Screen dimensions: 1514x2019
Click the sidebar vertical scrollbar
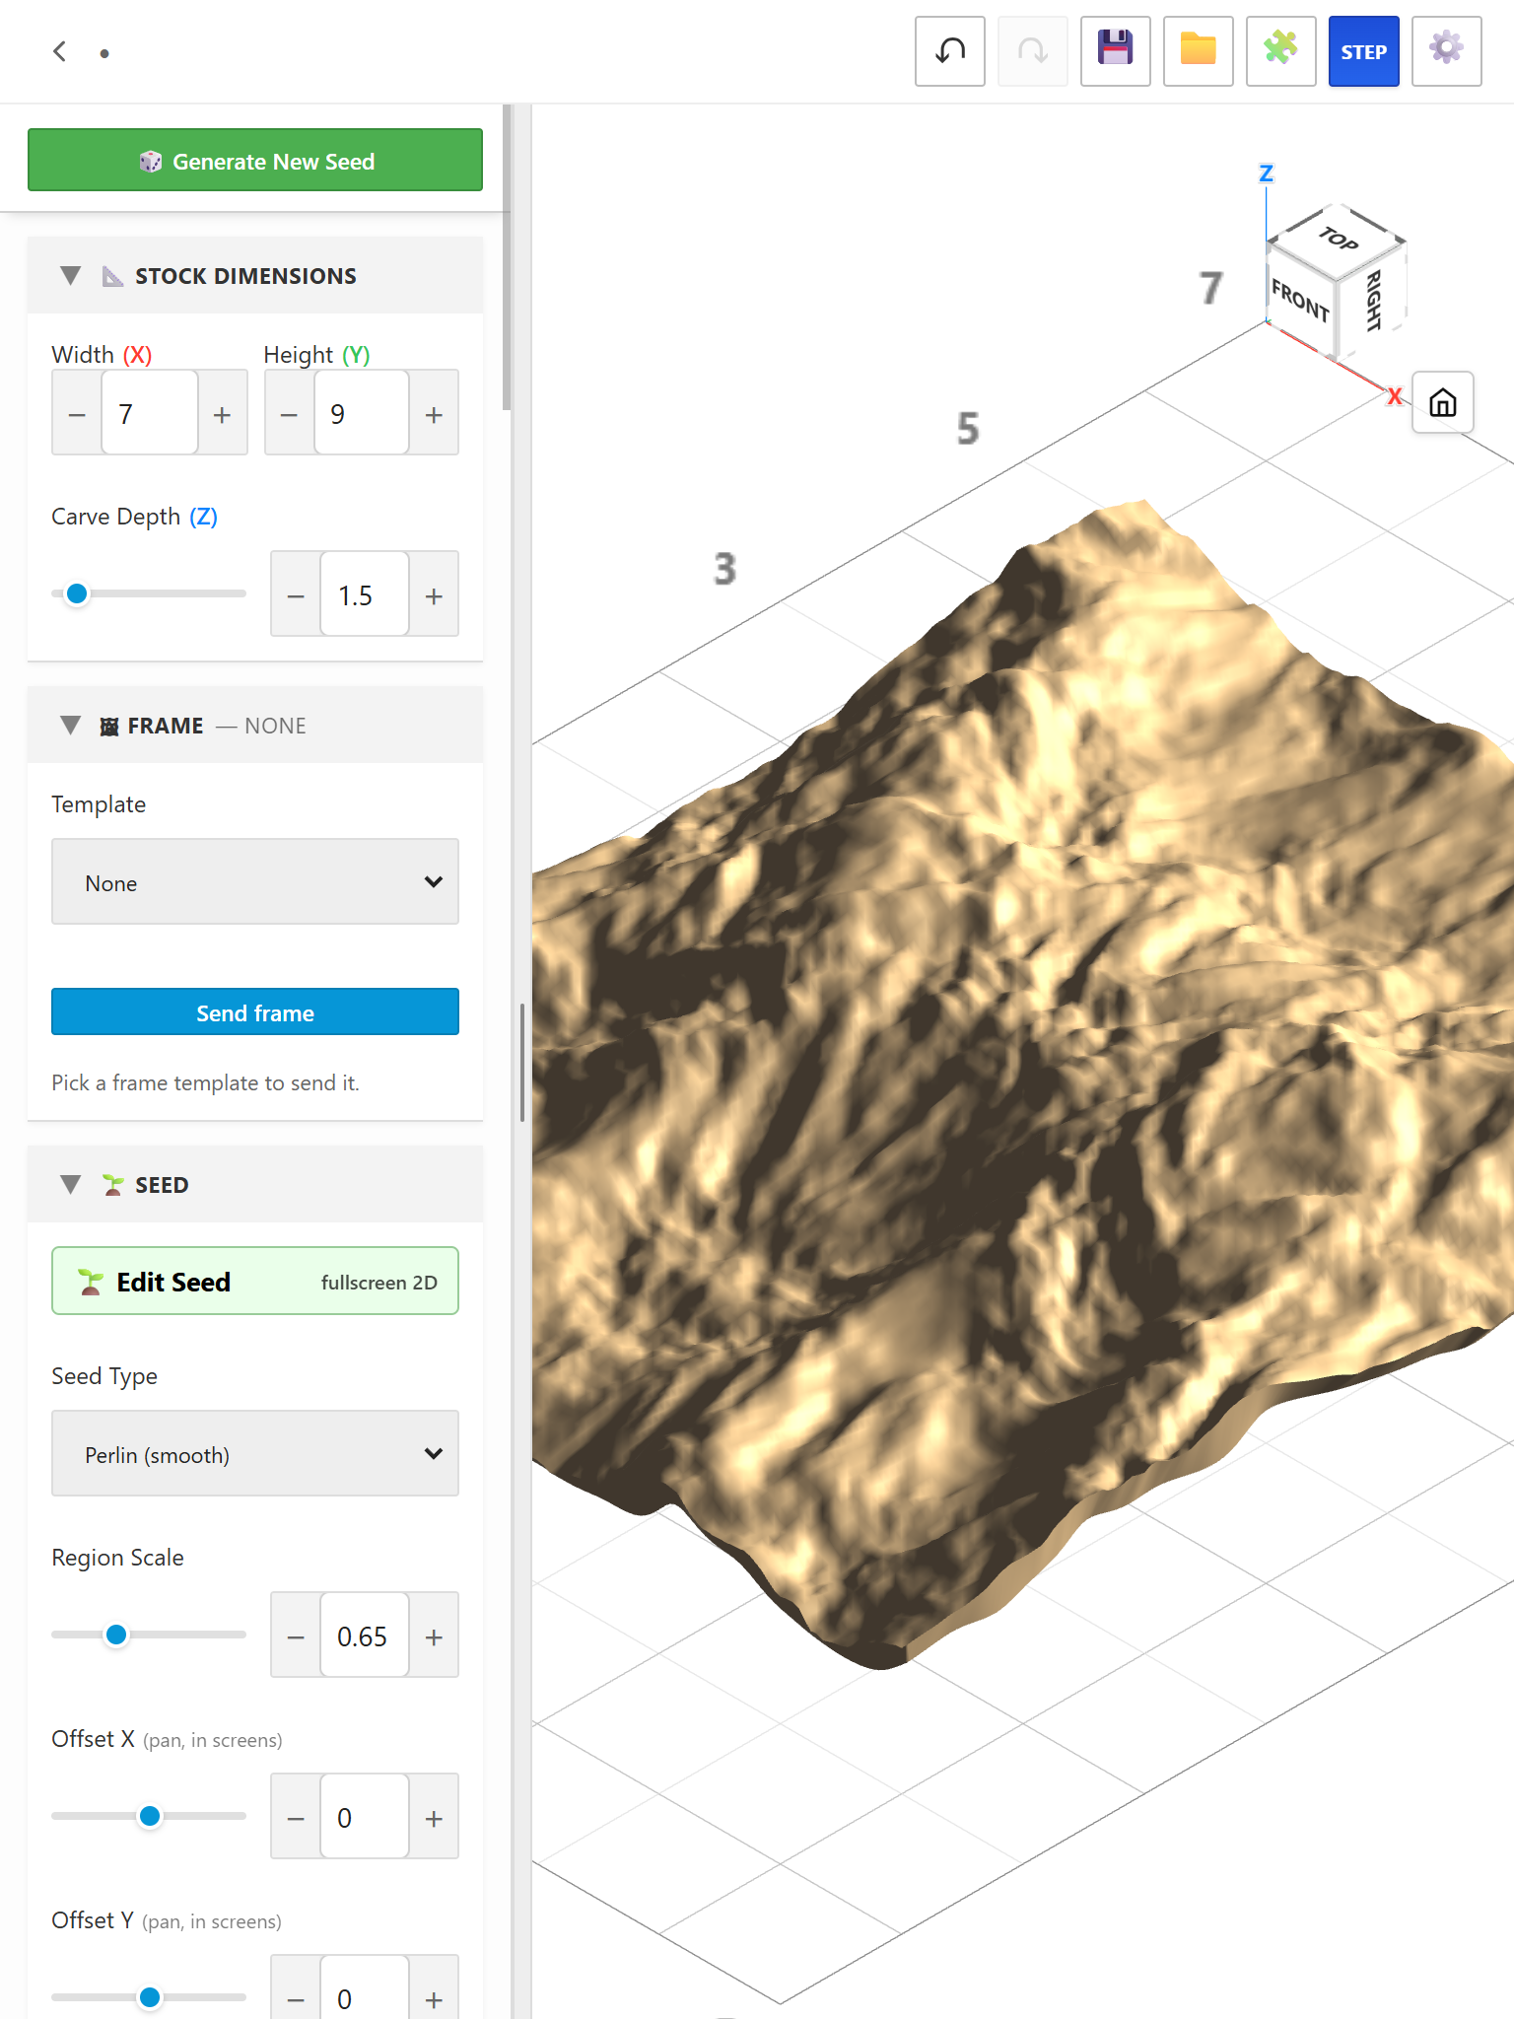coord(507,256)
